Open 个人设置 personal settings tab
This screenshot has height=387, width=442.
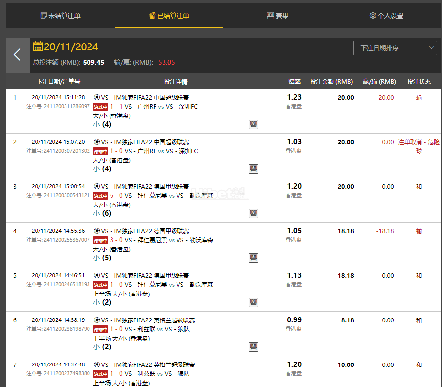tap(386, 16)
